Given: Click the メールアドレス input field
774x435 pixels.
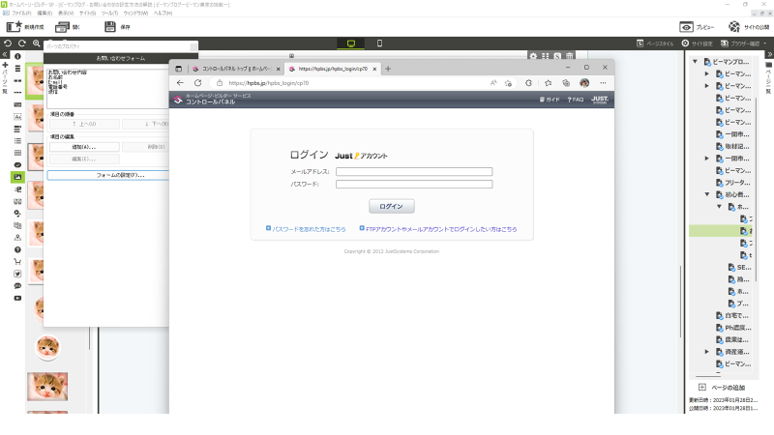Looking at the screenshot, I should 414,172.
